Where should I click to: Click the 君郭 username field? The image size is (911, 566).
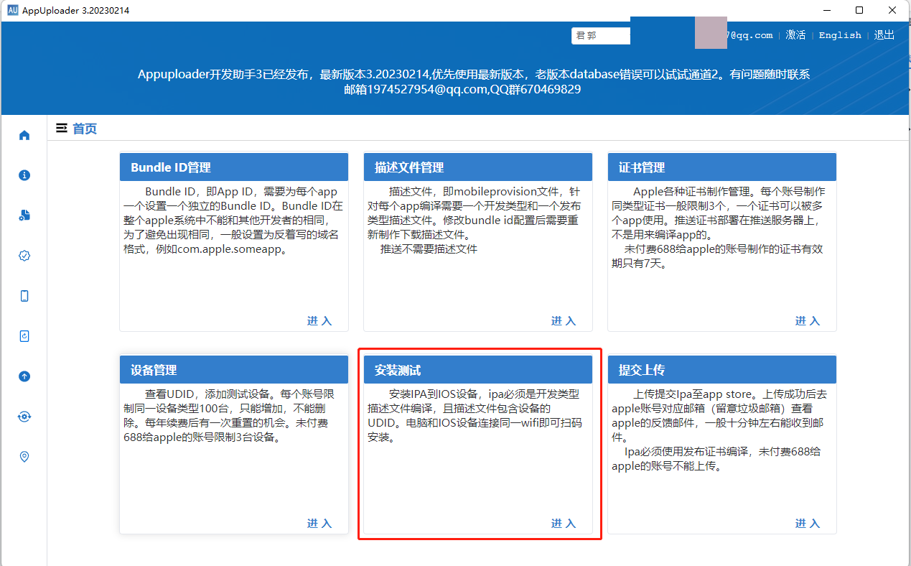click(x=601, y=35)
